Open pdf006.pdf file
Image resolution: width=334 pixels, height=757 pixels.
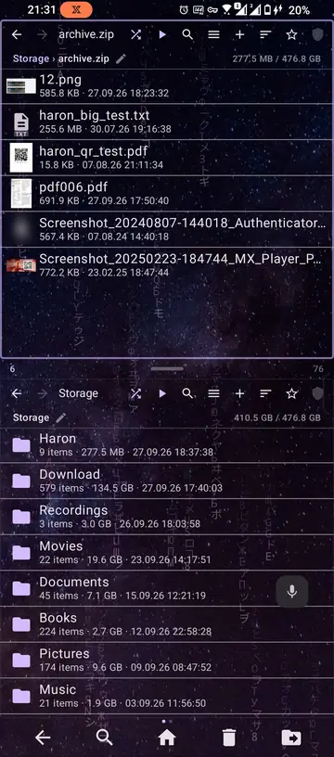pos(167,193)
